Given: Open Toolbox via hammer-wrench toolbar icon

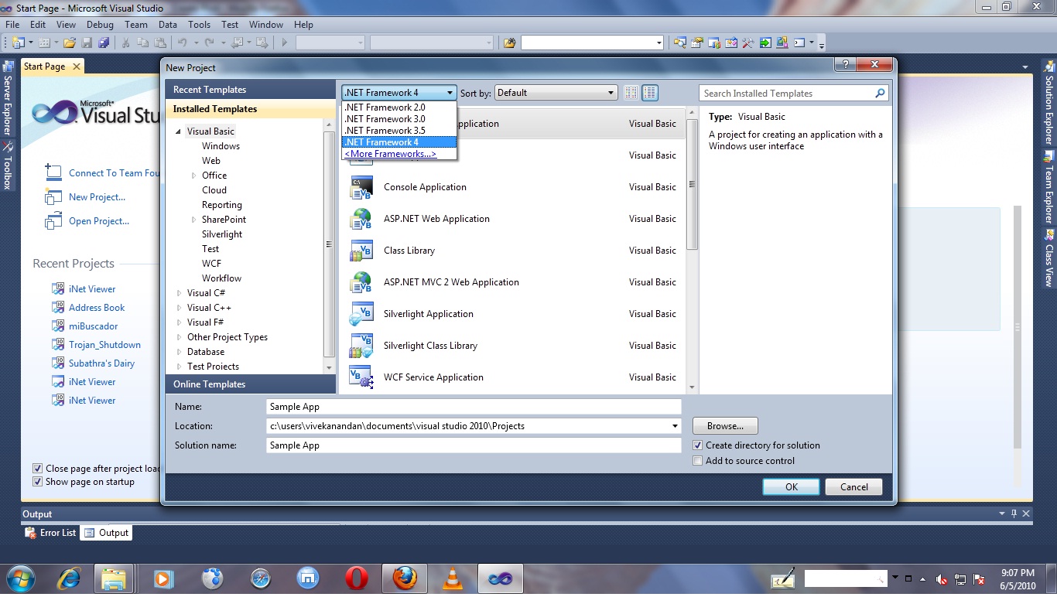Looking at the screenshot, I should coord(748,43).
